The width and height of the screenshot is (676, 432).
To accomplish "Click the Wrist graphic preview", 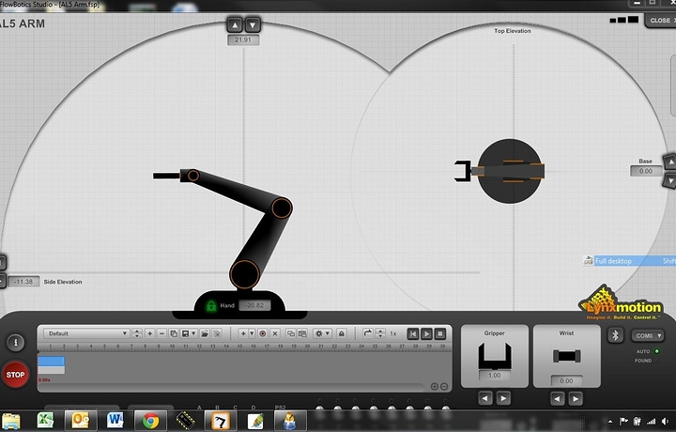I will 566,356.
